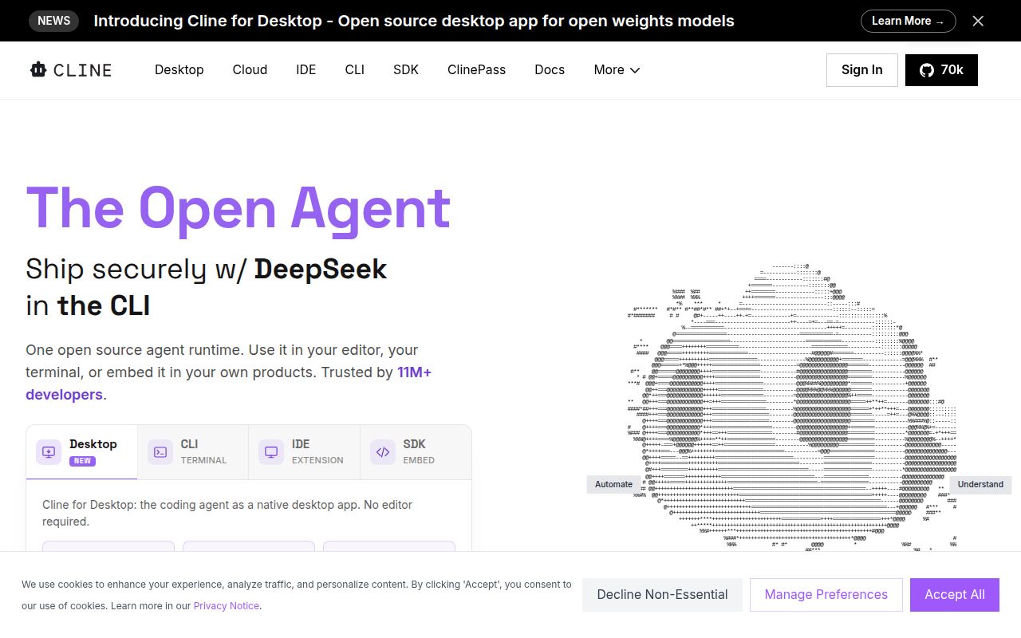Click Learn More in the news banner
Viewport: 1021px width, 638px height.
tap(909, 21)
